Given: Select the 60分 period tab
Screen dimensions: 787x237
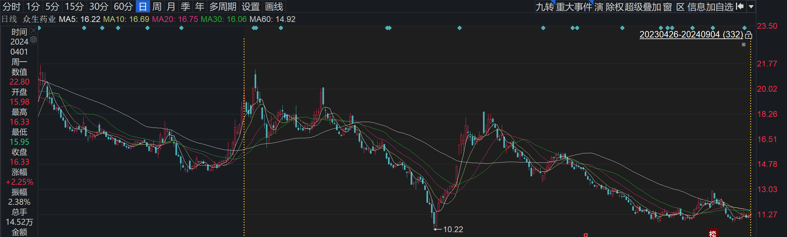Looking at the screenshot, I should point(123,6).
